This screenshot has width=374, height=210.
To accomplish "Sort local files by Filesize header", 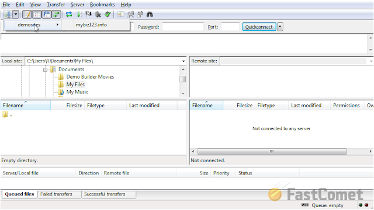I will [68, 105].
